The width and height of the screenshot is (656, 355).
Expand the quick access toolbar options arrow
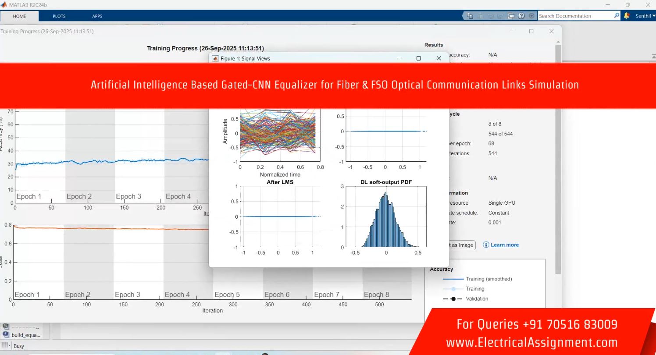pyautogui.click(x=532, y=16)
